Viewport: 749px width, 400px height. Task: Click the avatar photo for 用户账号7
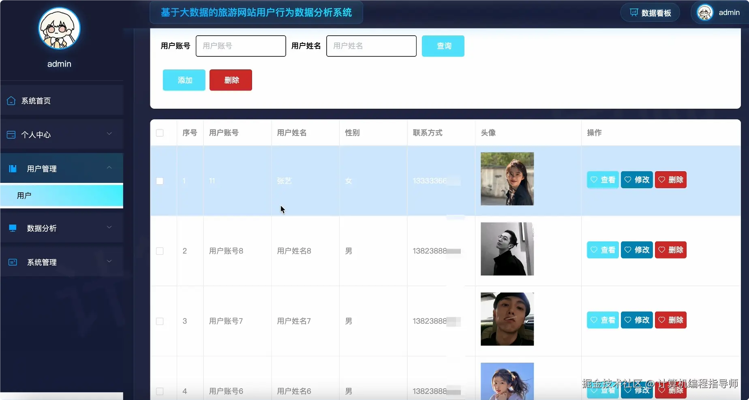tap(507, 319)
